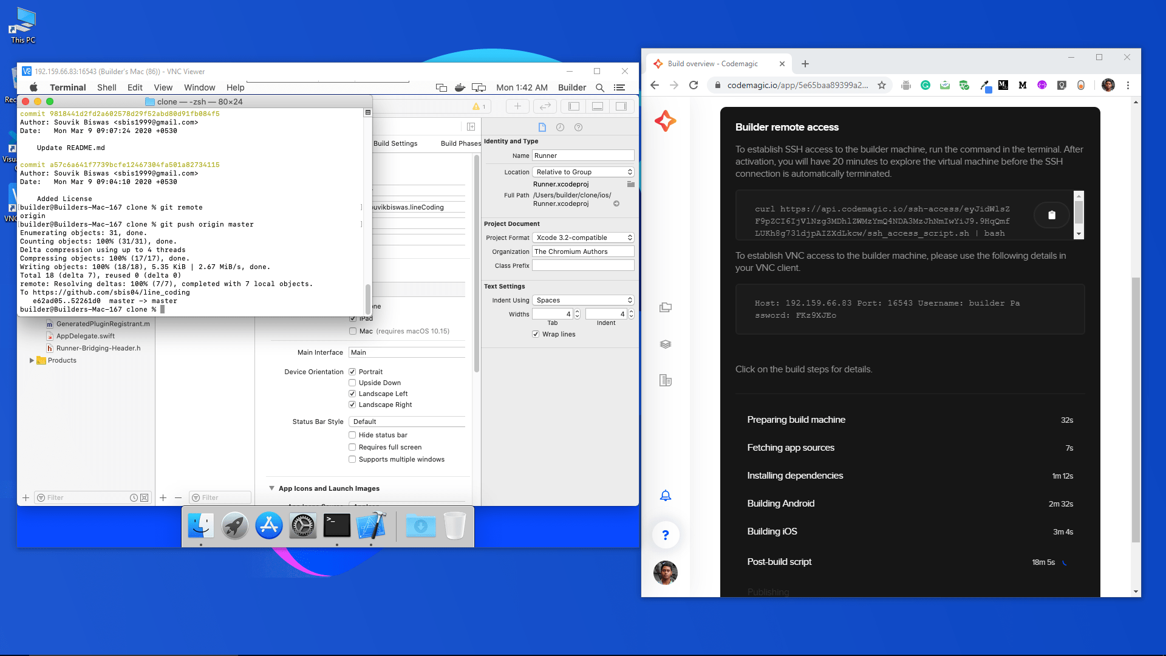Copy the SSH curl command to clipboard

point(1051,215)
